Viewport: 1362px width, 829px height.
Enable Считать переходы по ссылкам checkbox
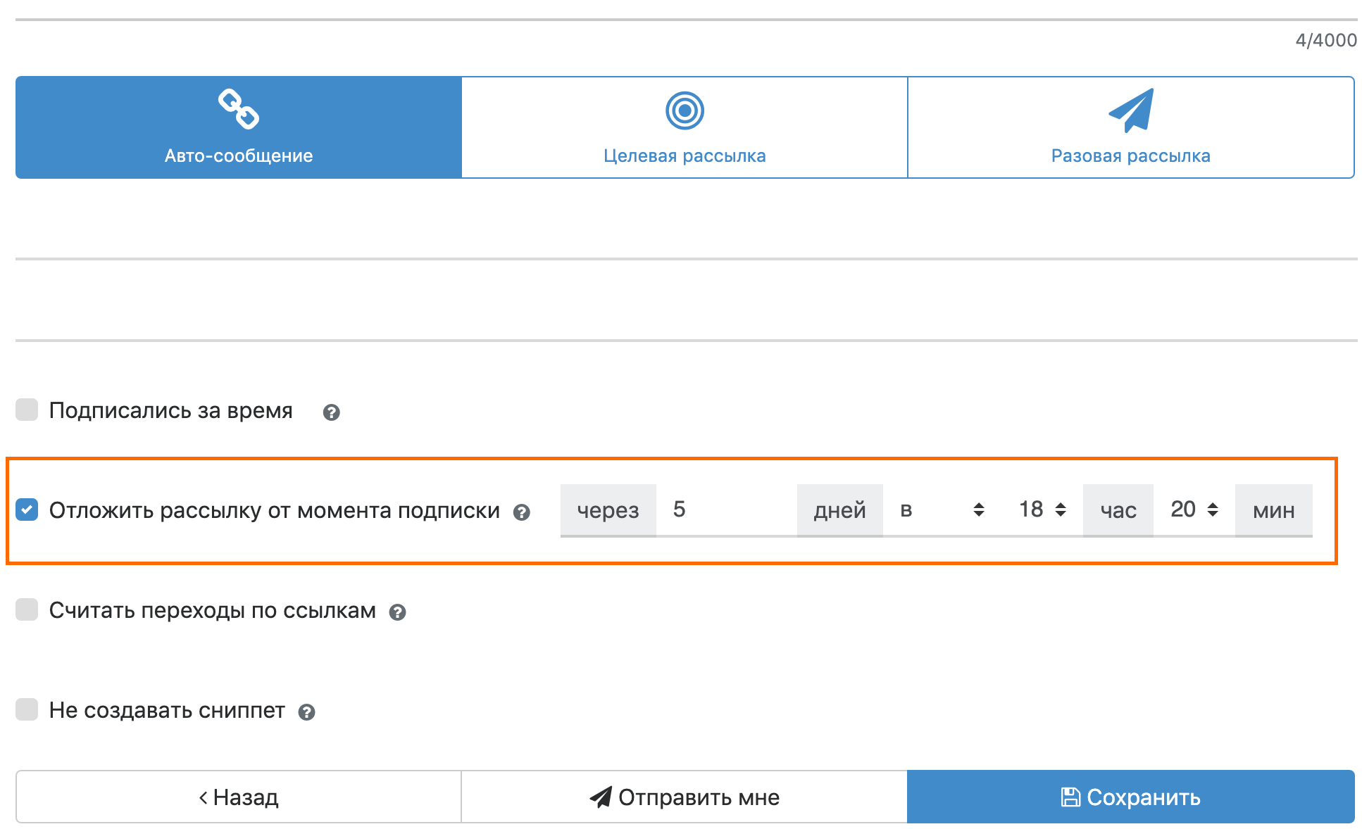pyautogui.click(x=27, y=609)
